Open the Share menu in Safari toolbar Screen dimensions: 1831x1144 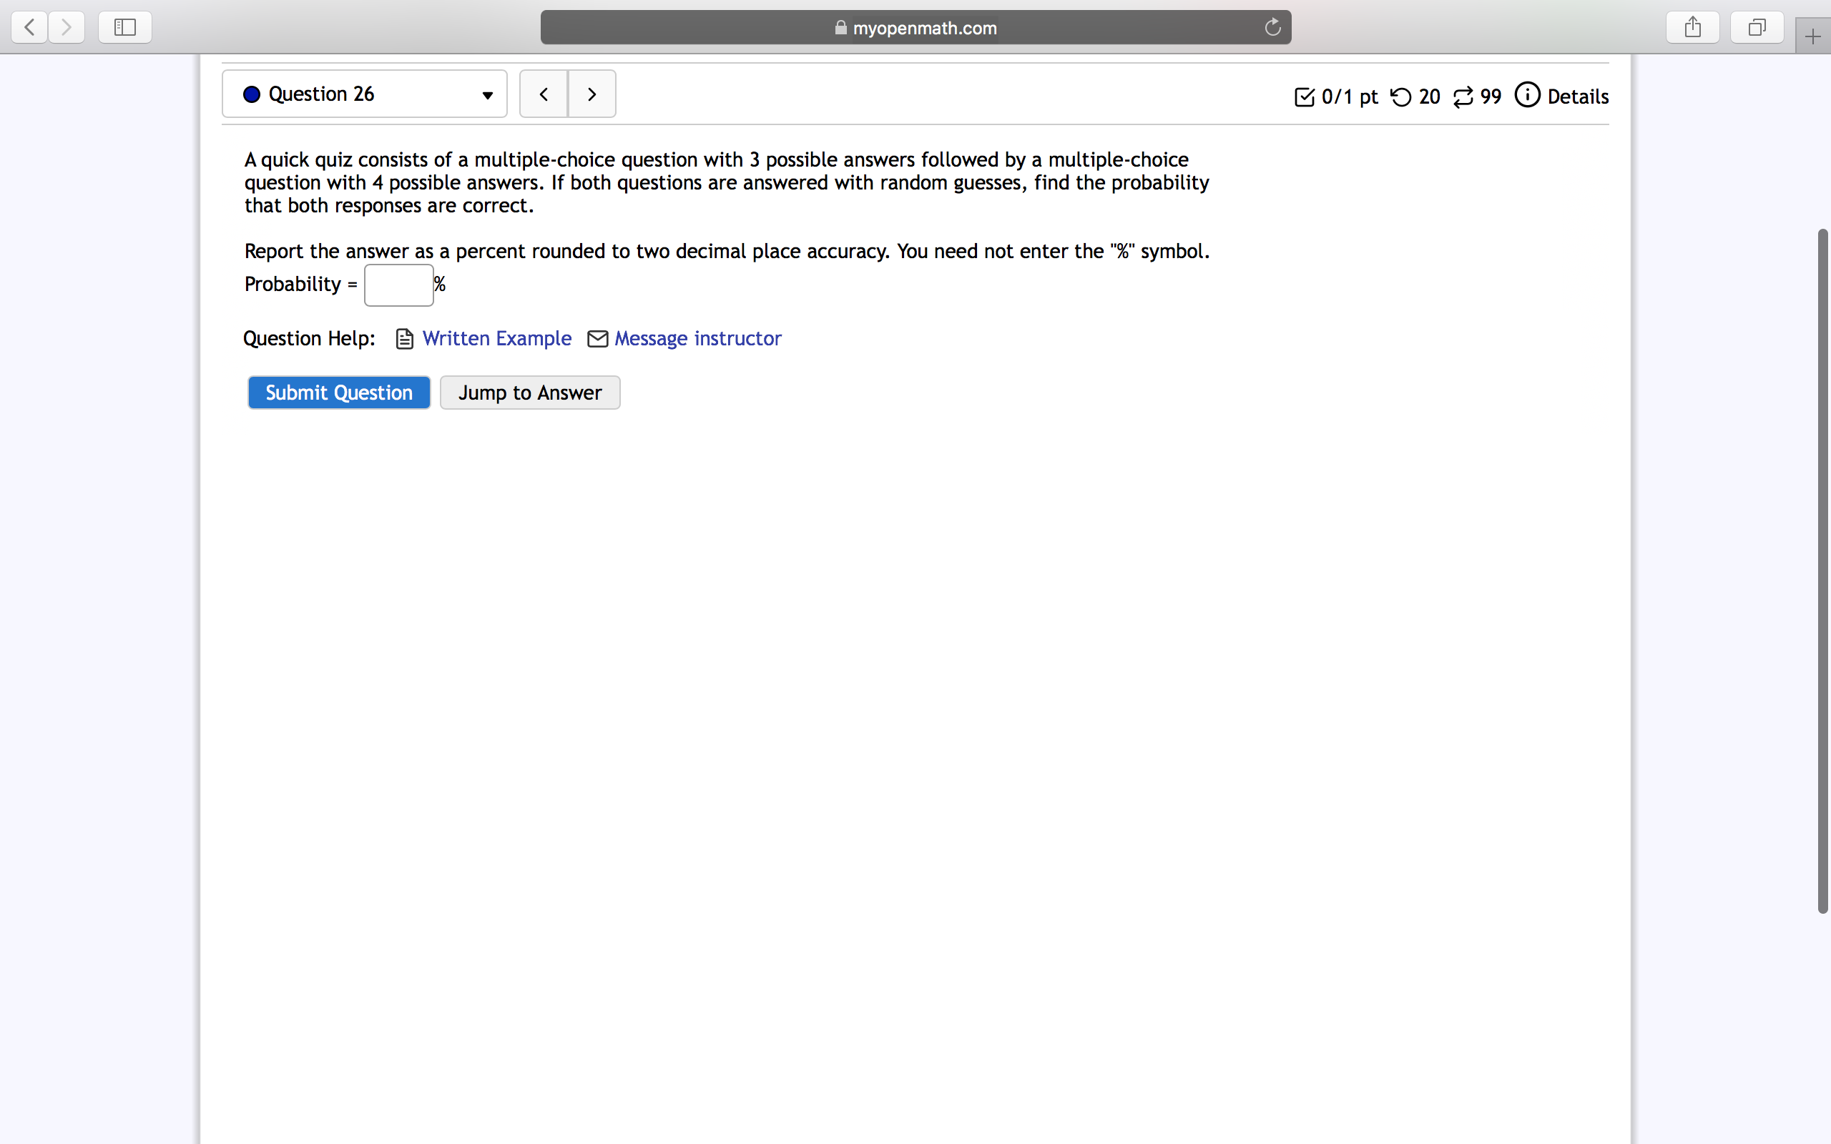[x=1692, y=26]
